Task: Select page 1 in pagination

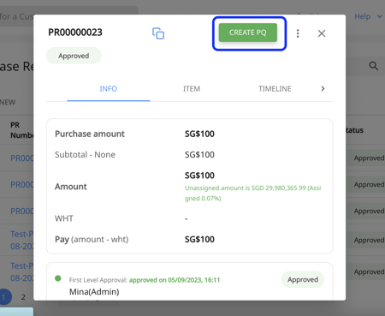Action: tap(4, 297)
